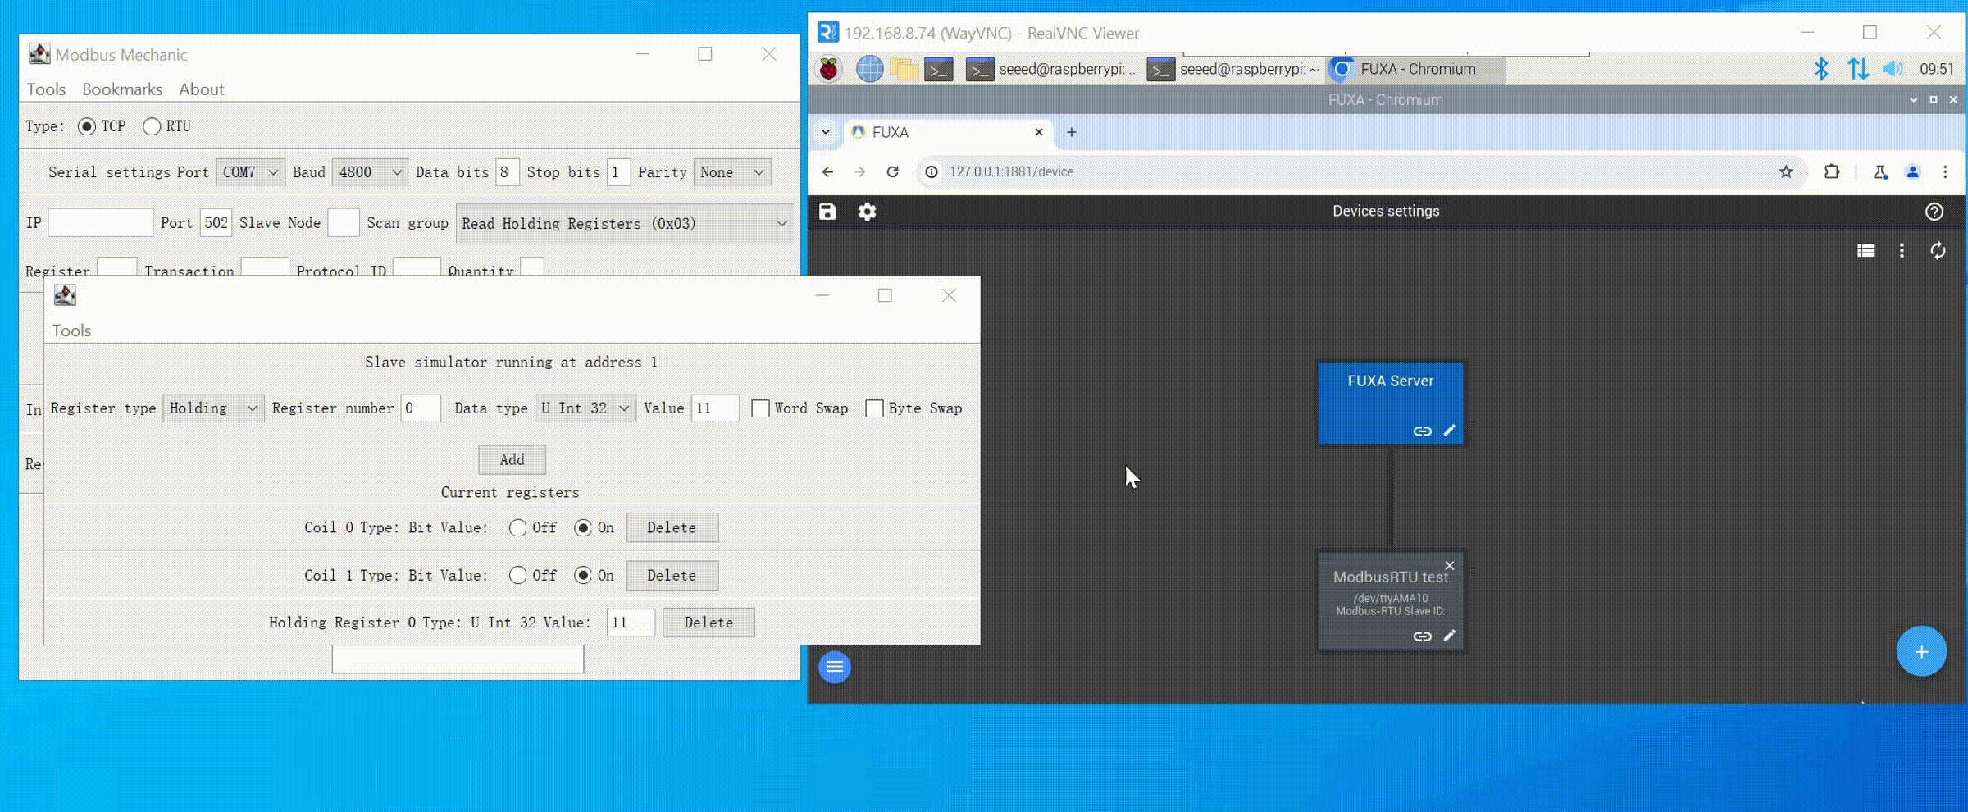Switch to FUXA - Chromium taskbar item
This screenshot has width=1968, height=812.
(x=1415, y=70)
